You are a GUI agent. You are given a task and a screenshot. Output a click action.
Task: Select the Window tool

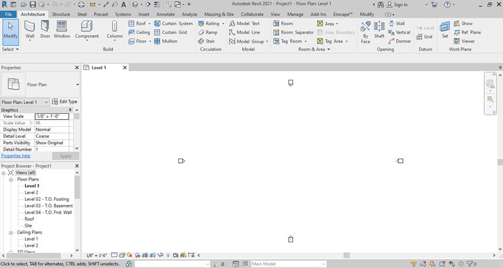[x=61, y=30]
